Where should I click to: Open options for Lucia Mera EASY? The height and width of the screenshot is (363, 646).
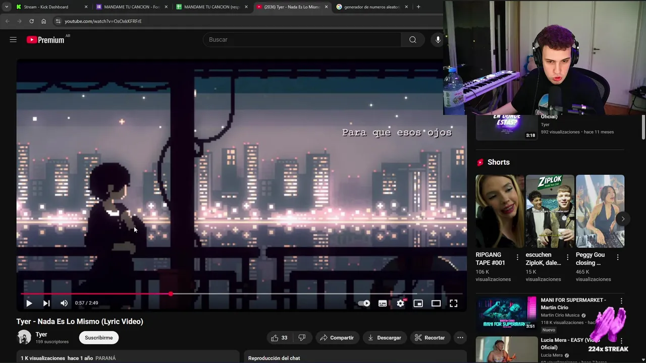(x=621, y=341)
